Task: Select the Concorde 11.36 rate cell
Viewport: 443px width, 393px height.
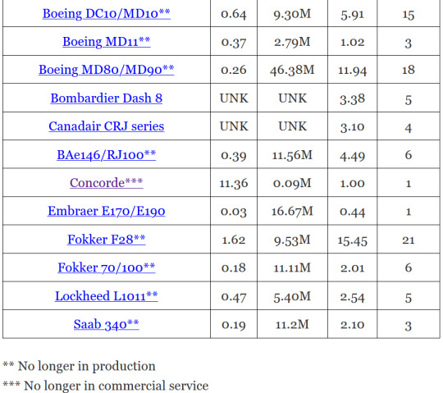Action: (x=234, y=183)
